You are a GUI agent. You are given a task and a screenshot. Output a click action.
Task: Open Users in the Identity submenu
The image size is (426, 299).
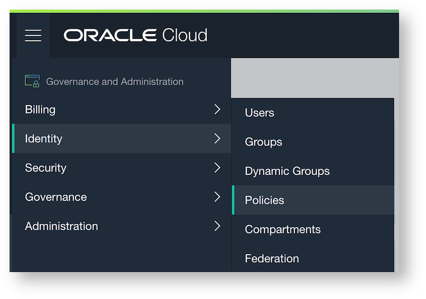tap(259, 113)
